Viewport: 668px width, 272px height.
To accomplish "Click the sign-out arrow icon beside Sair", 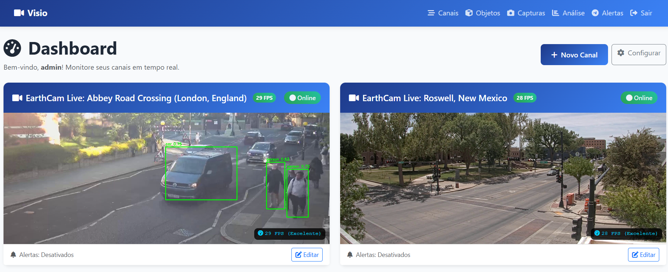I will coord(634,13).
